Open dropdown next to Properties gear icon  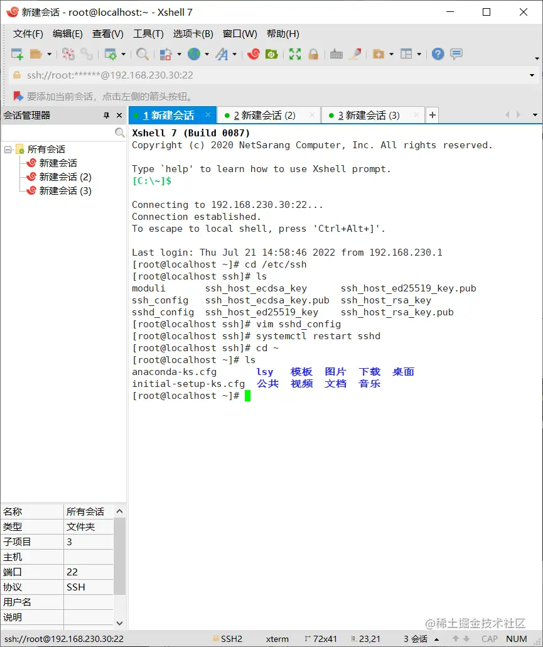[123, 54]
